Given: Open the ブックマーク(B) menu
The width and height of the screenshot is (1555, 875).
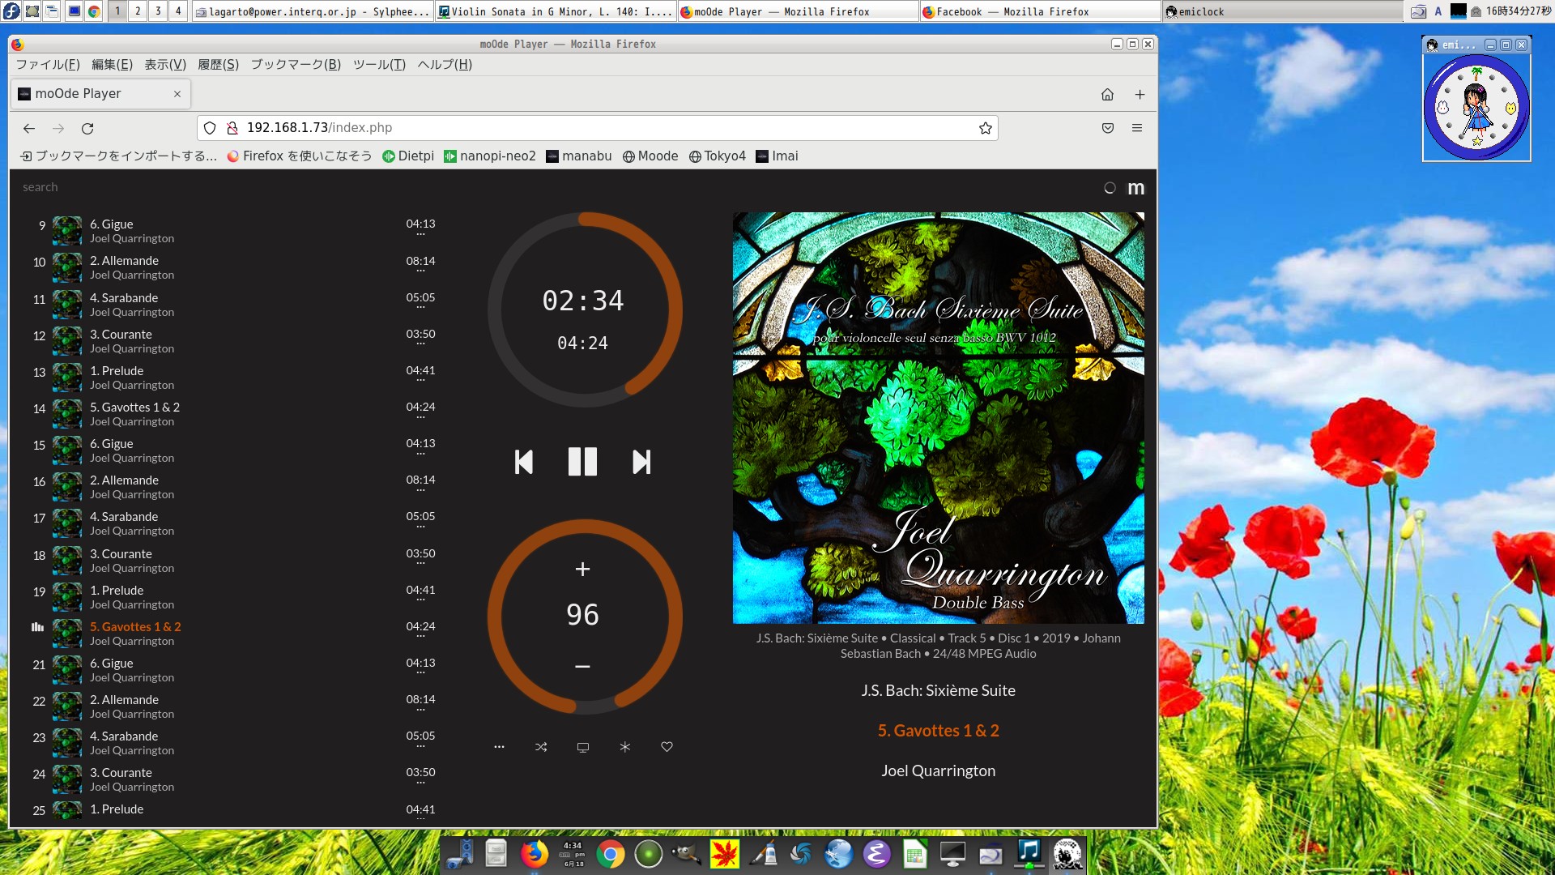Looking at the screenshot, I should click(x=295, y=65).
